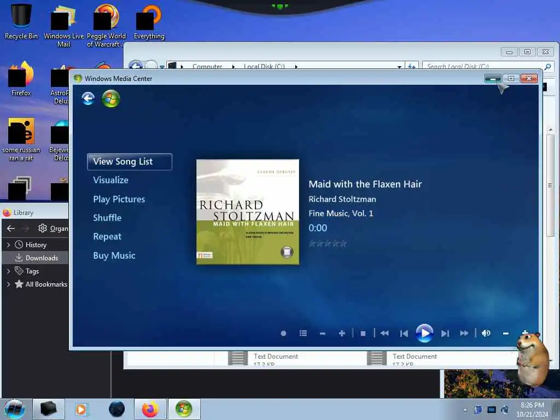Click channel down minus button

point(323,334)
